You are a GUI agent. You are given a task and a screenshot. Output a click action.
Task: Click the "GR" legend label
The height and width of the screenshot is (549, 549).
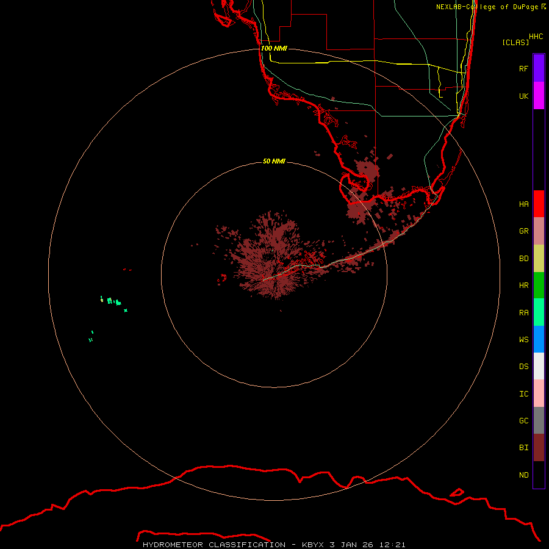523,231
